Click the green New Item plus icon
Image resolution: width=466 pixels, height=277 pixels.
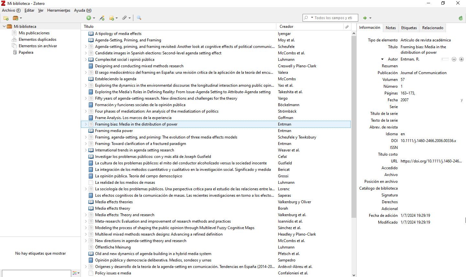pos(89,18)
